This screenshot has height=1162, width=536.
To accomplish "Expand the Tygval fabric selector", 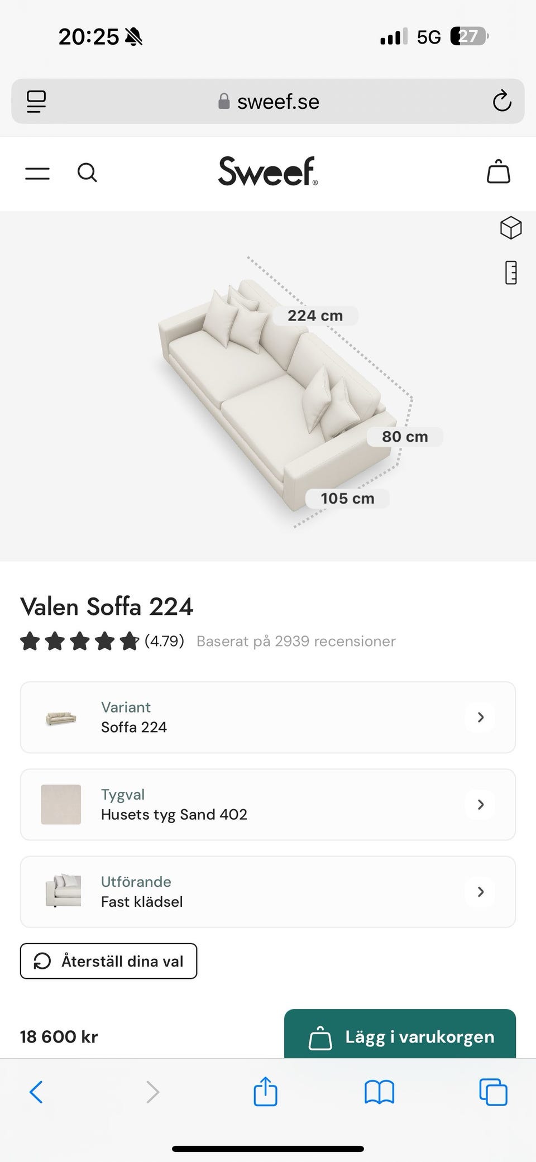I will point(268,805).
